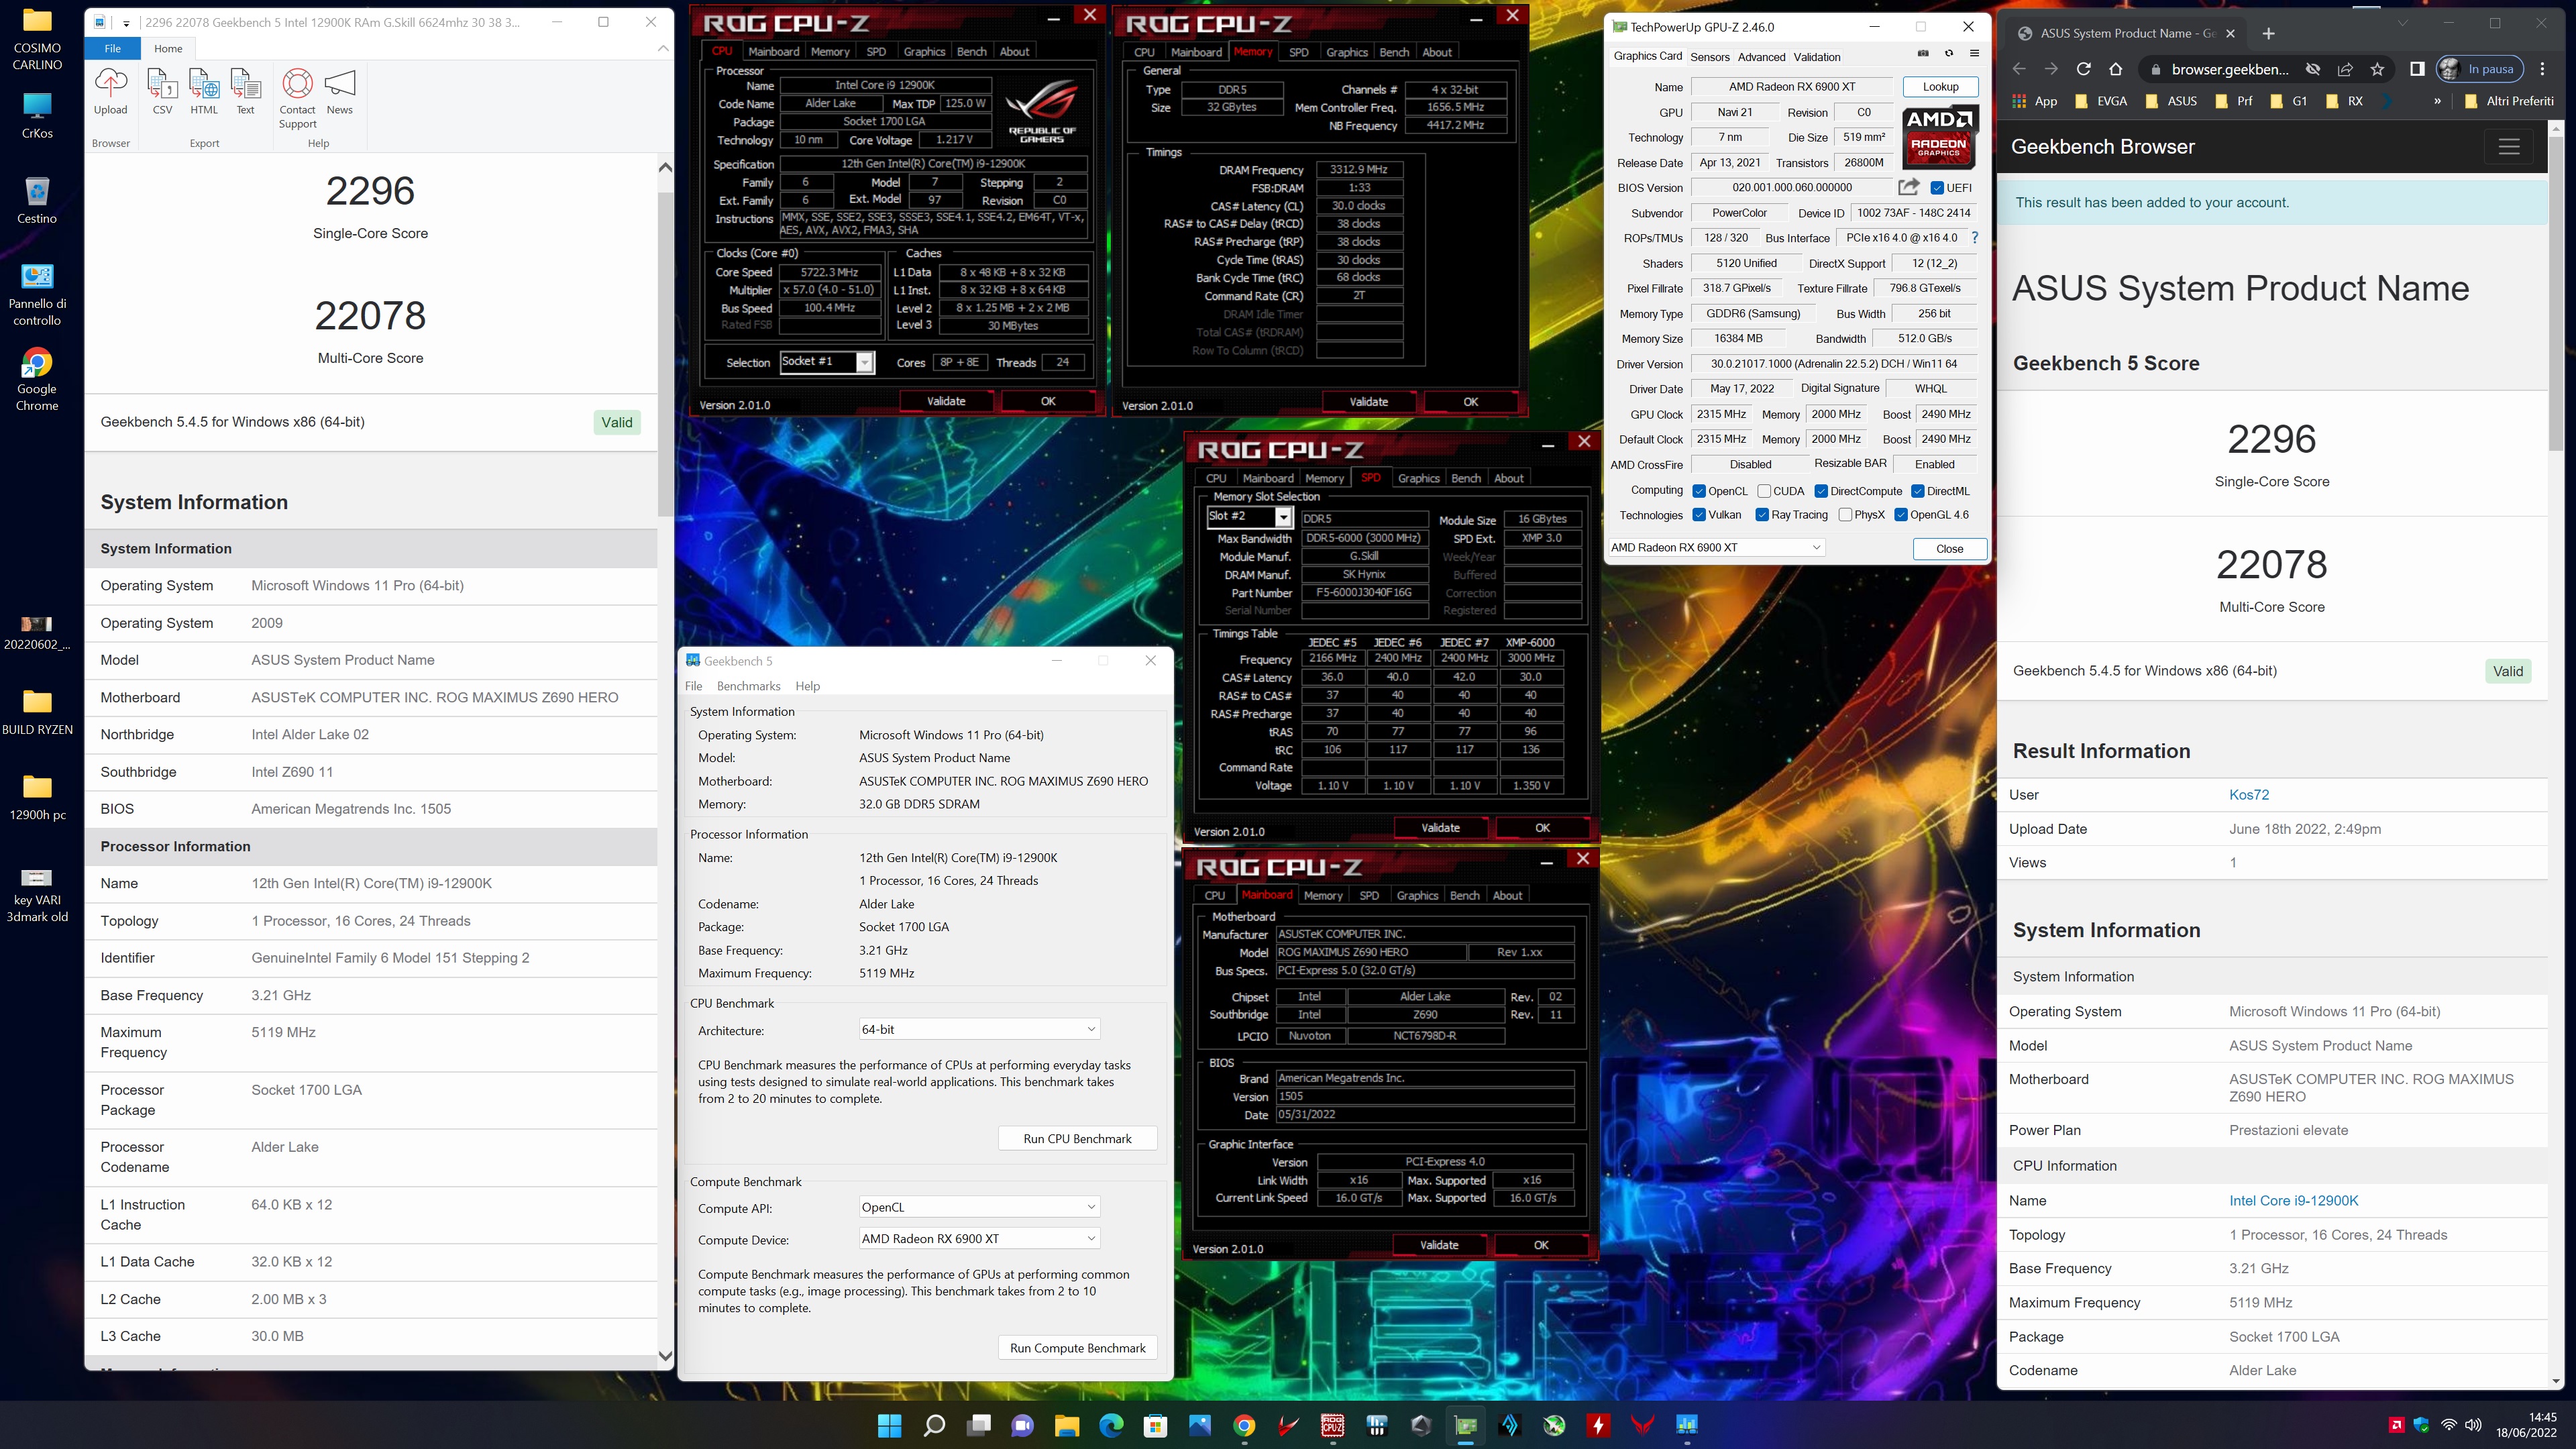The width and height of the screenshot is (2576, 1449).
Task: Take a GPU-Z screenshot with the camera icon
Action: pos(1922,54)
